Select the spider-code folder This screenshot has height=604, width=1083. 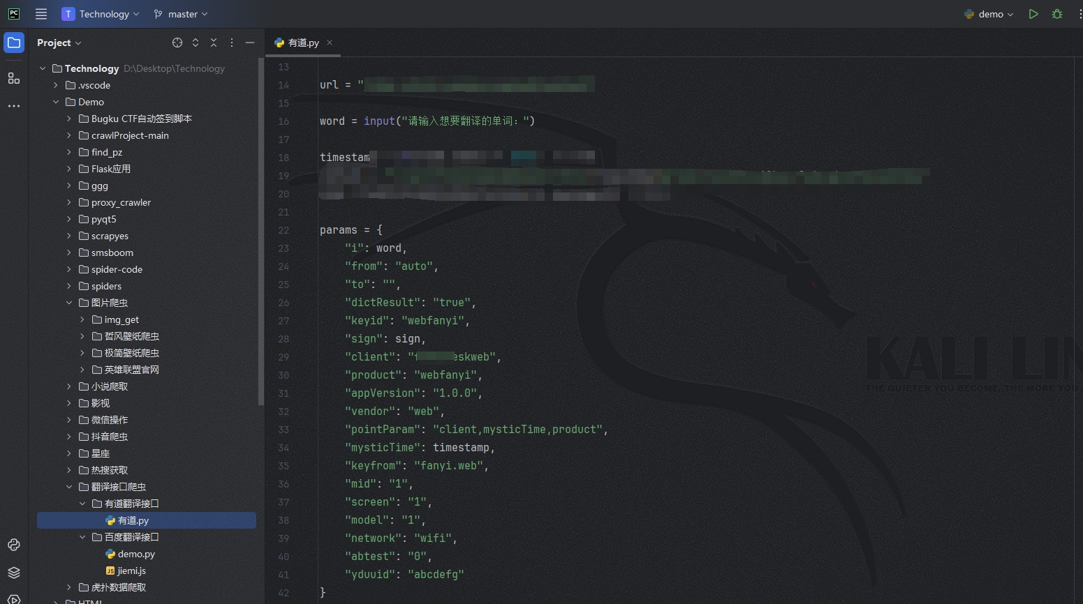click(110, 269)
